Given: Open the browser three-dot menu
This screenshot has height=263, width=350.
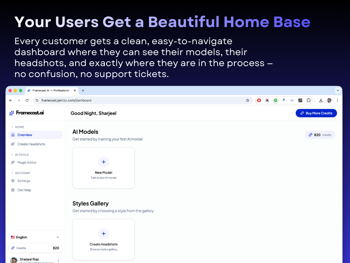Looking at the screenshot, I should 337,100.
